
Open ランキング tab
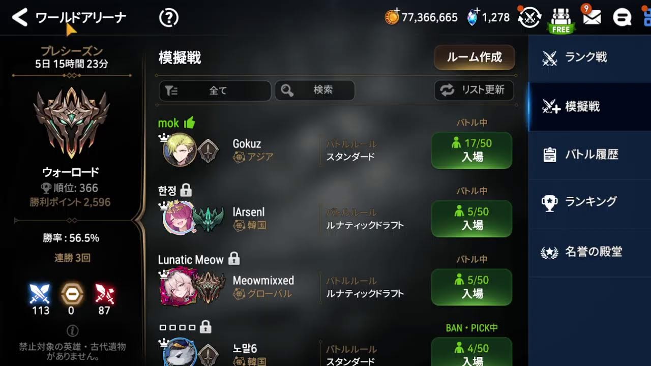pyautogui.click(x=590, y=202)
